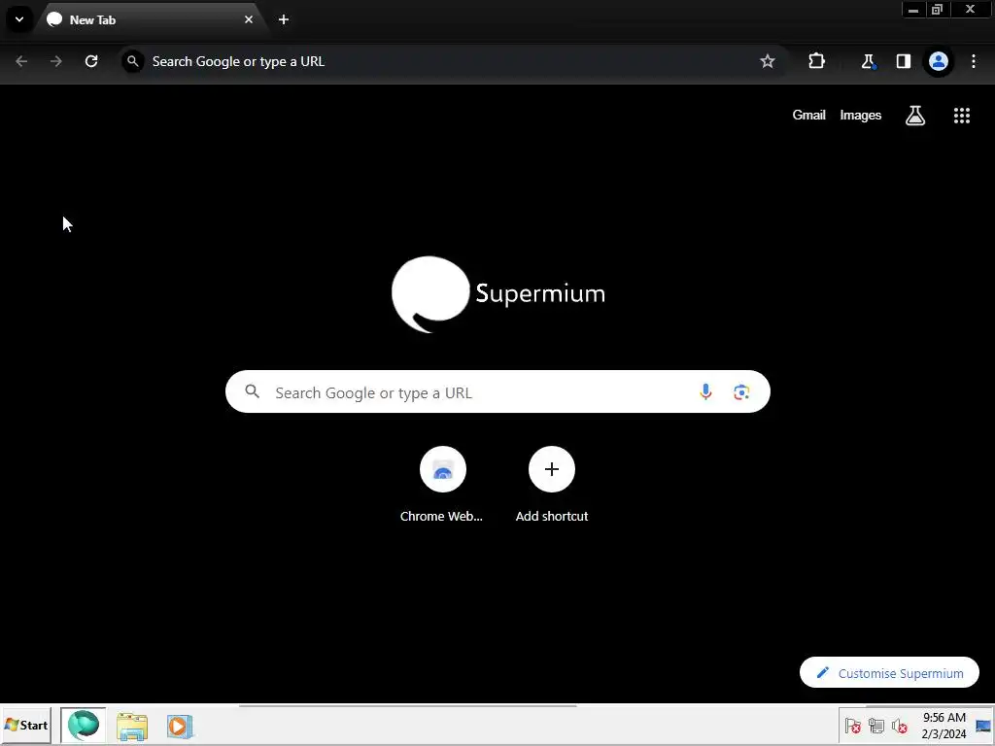Reload the page

click(x=91, y=61)
